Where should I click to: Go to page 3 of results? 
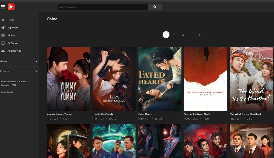183,35
